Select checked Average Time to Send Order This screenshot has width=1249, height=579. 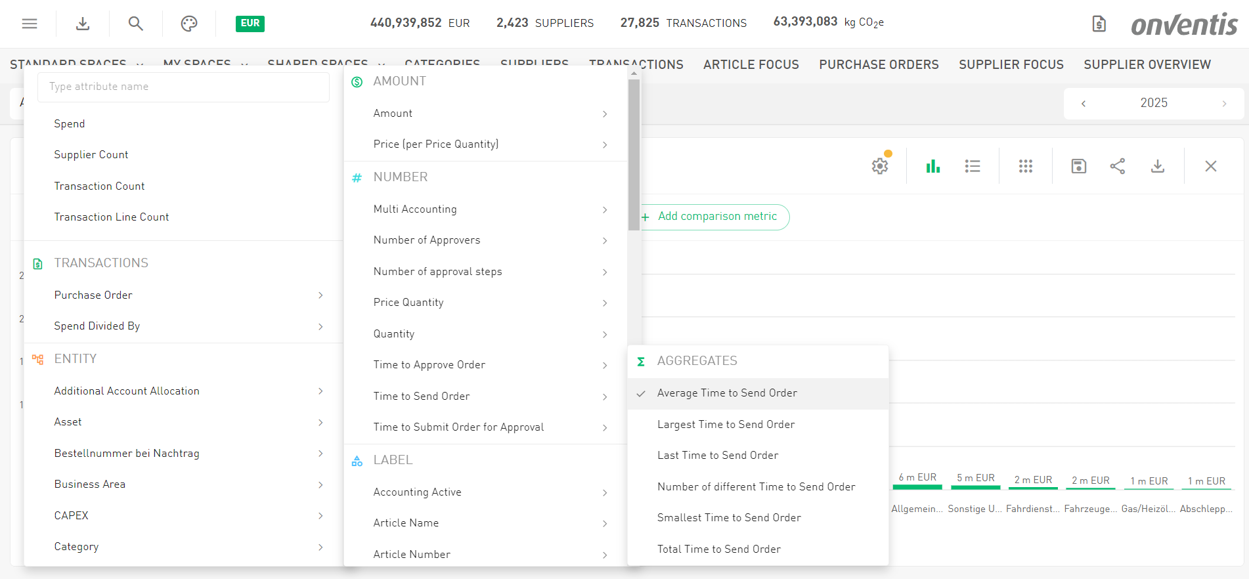click(726, 393)
